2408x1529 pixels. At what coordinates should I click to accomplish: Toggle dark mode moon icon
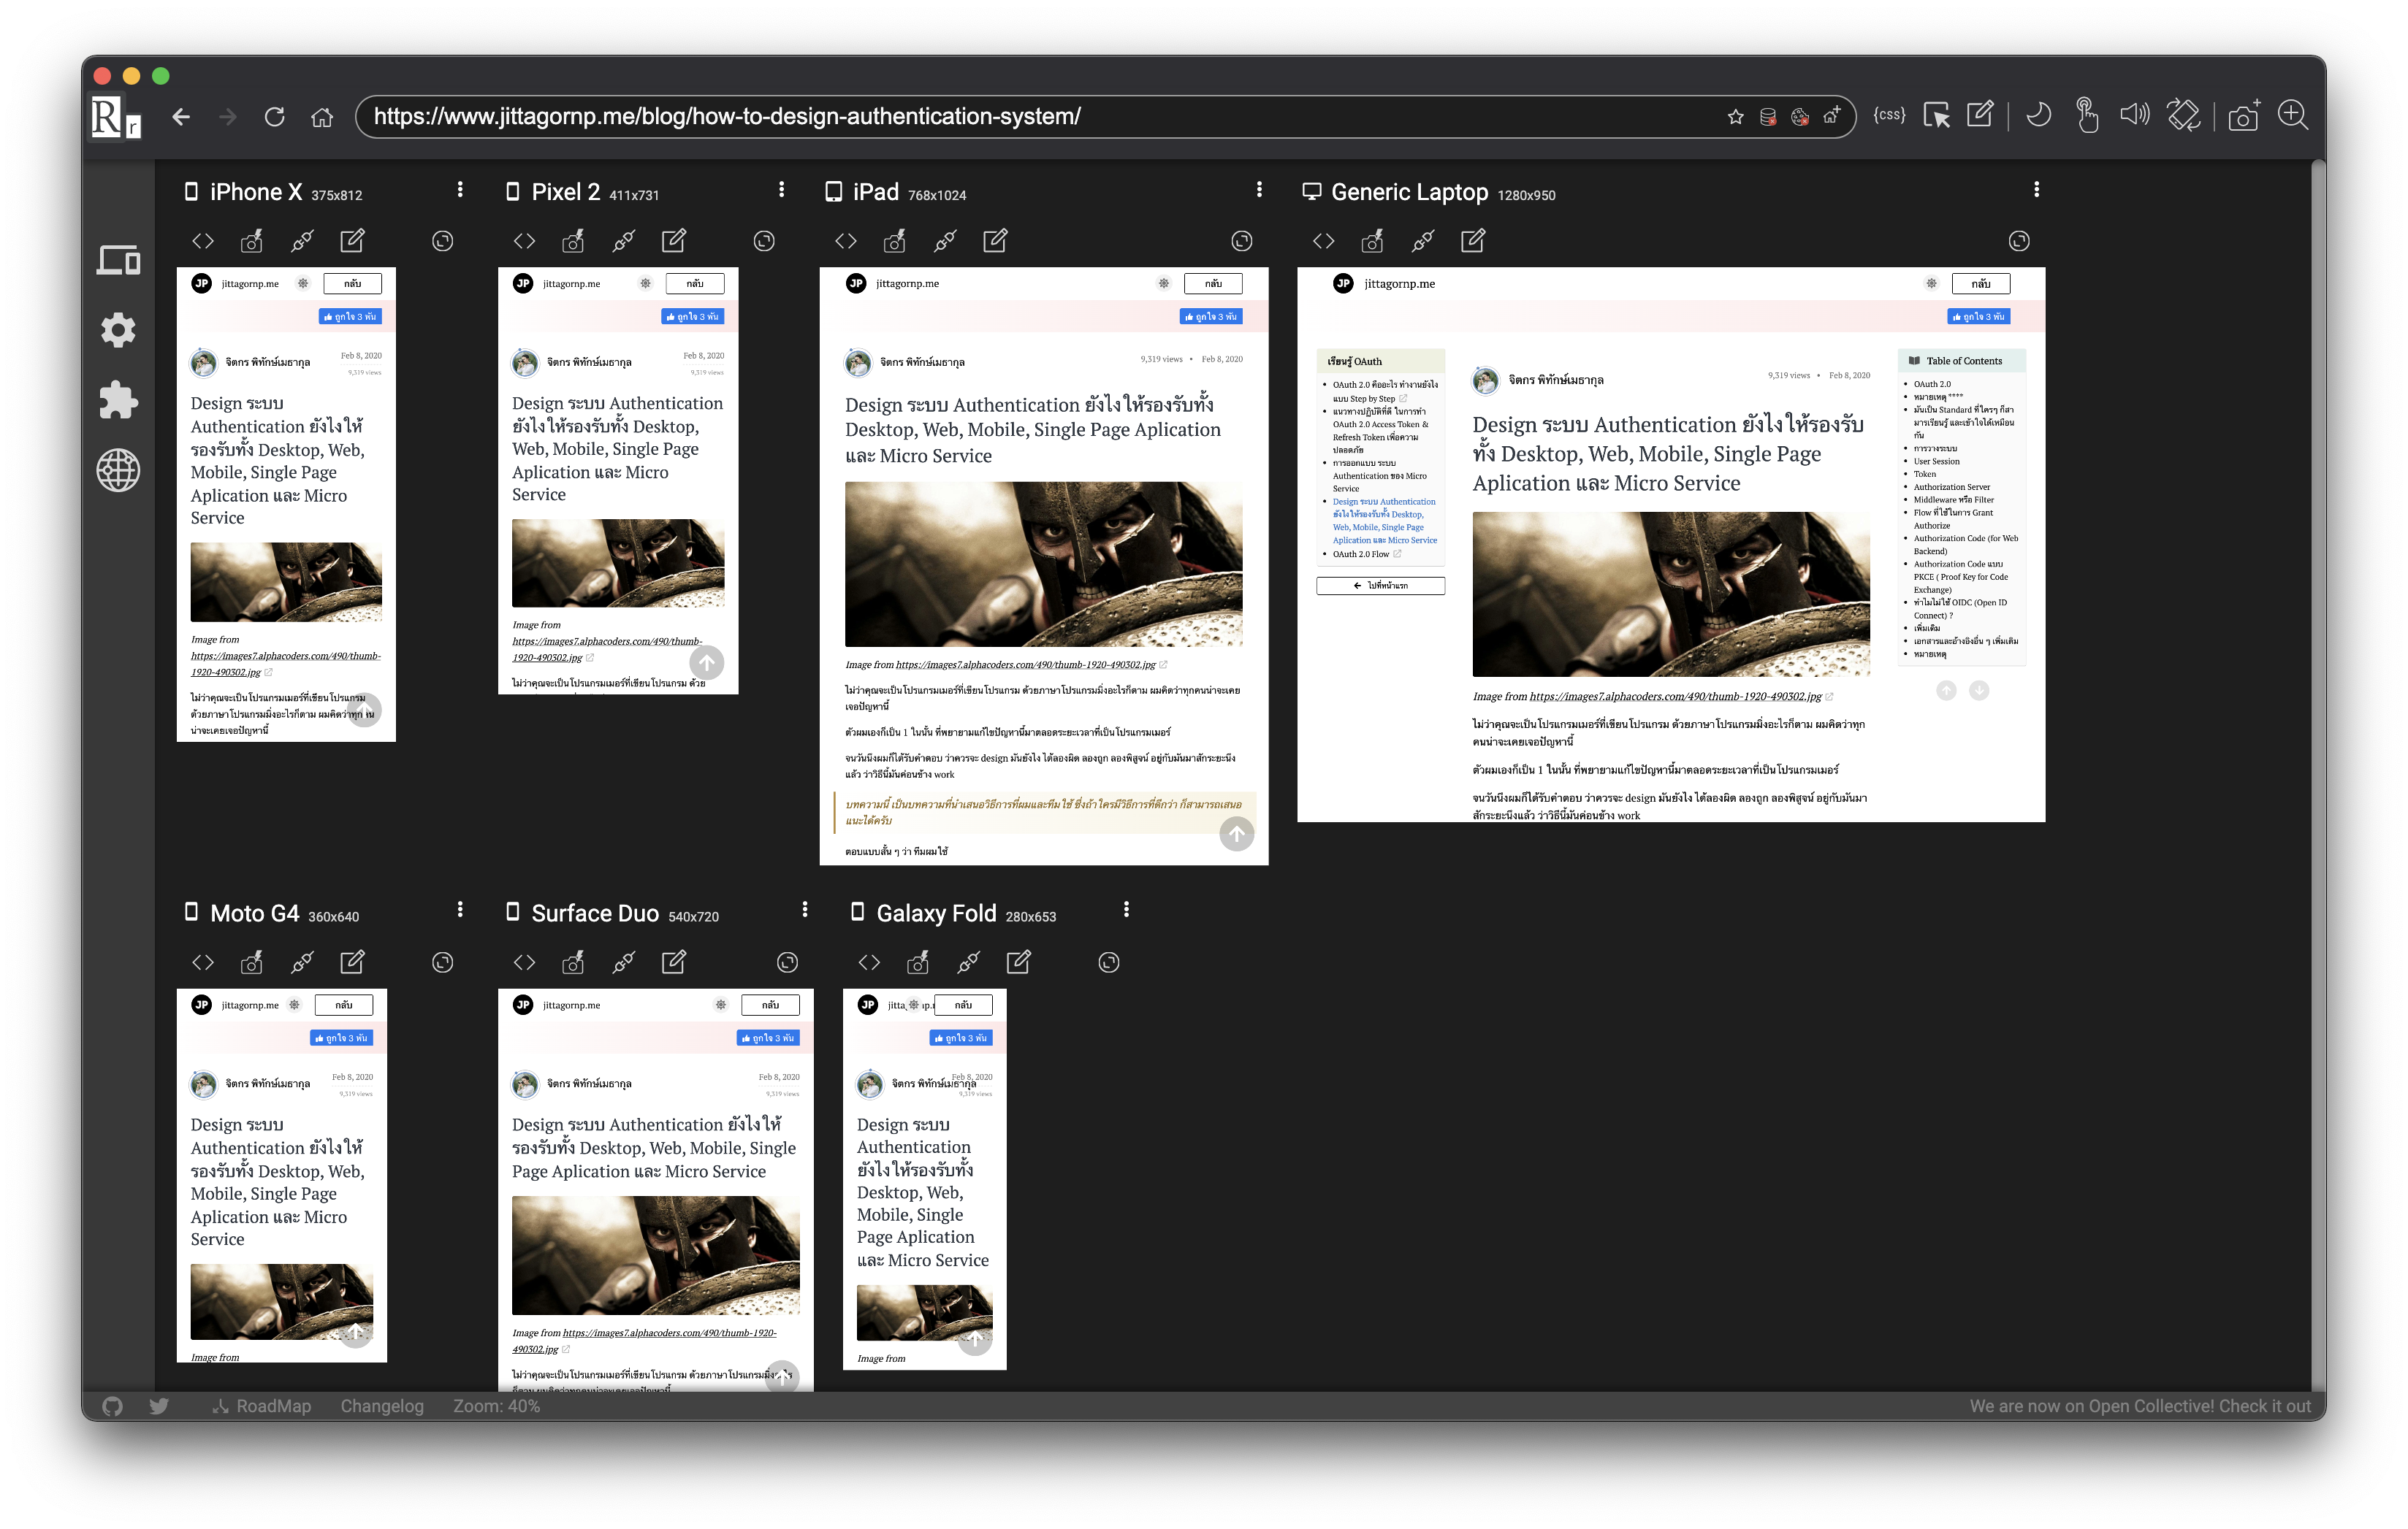click(2038, 116)
